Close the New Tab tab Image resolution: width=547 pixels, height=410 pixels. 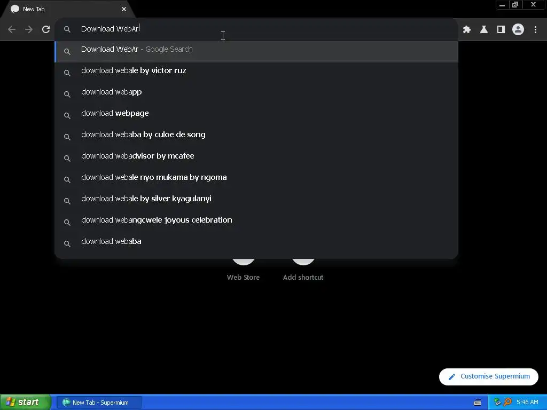(124, 9)
